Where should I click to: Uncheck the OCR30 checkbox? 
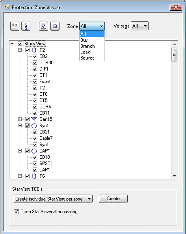[x=35, y=63]
